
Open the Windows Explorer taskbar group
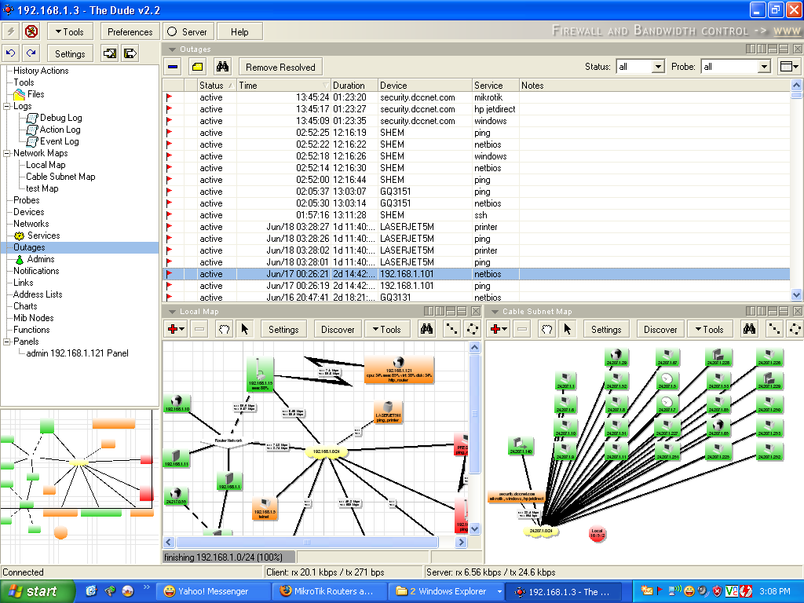[445, 591]
